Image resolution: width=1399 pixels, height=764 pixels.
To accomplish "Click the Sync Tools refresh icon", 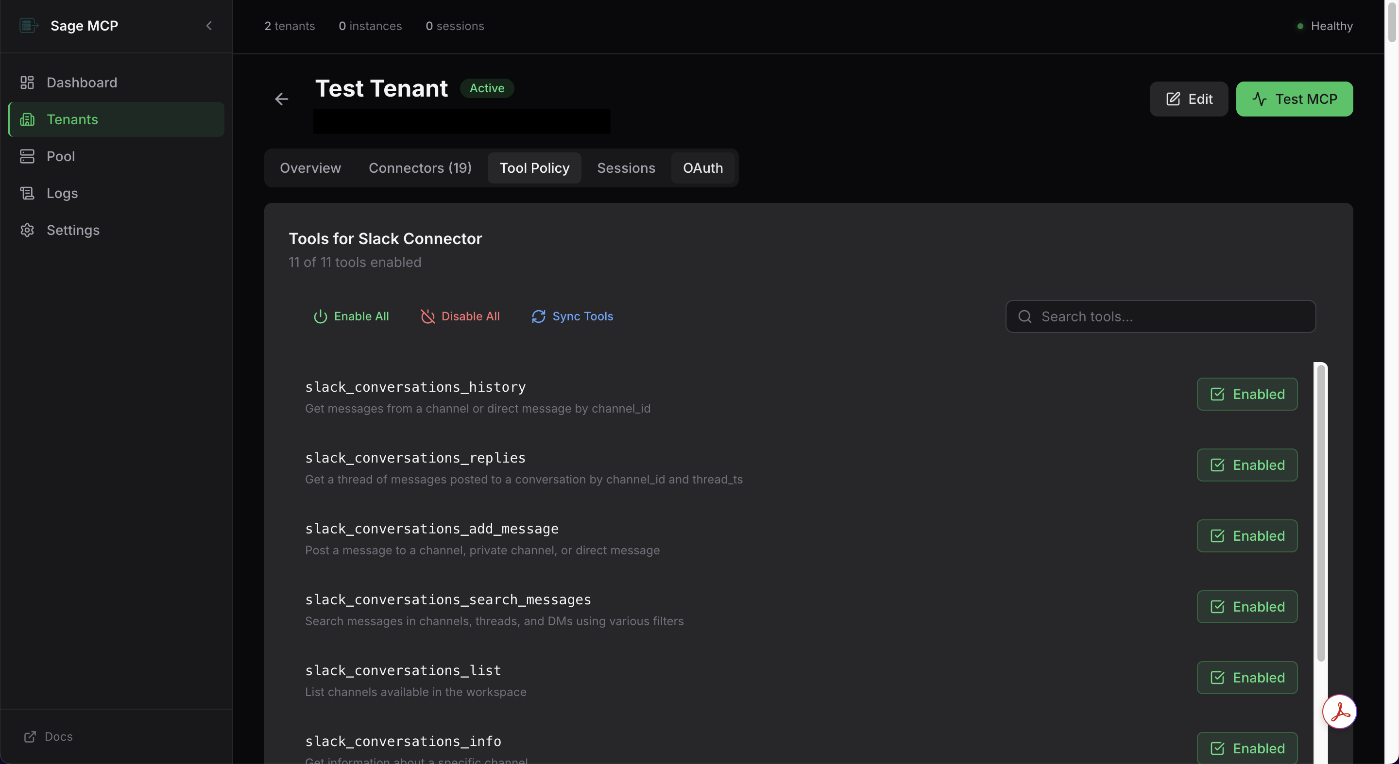I will coord(538,316).
